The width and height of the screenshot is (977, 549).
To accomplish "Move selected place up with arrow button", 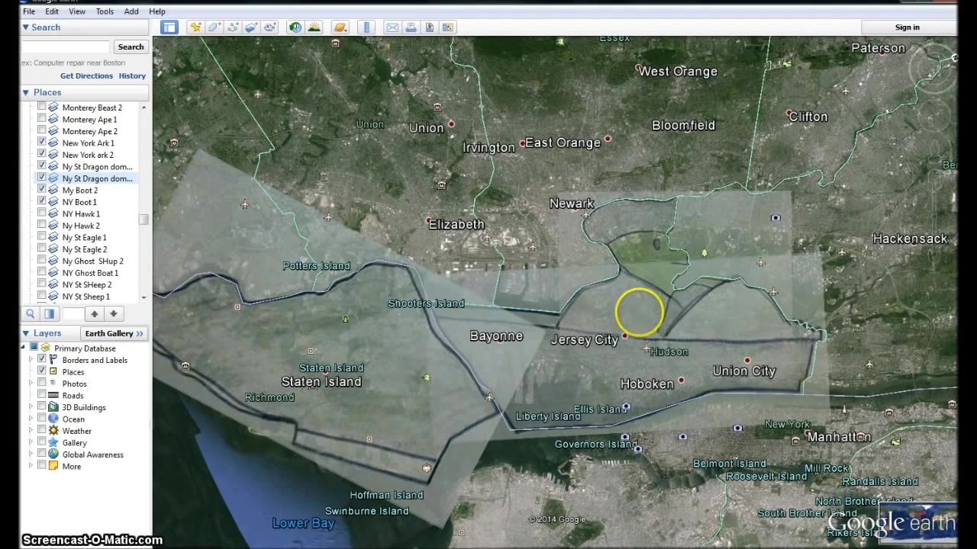I will click(x=95, y=313).
